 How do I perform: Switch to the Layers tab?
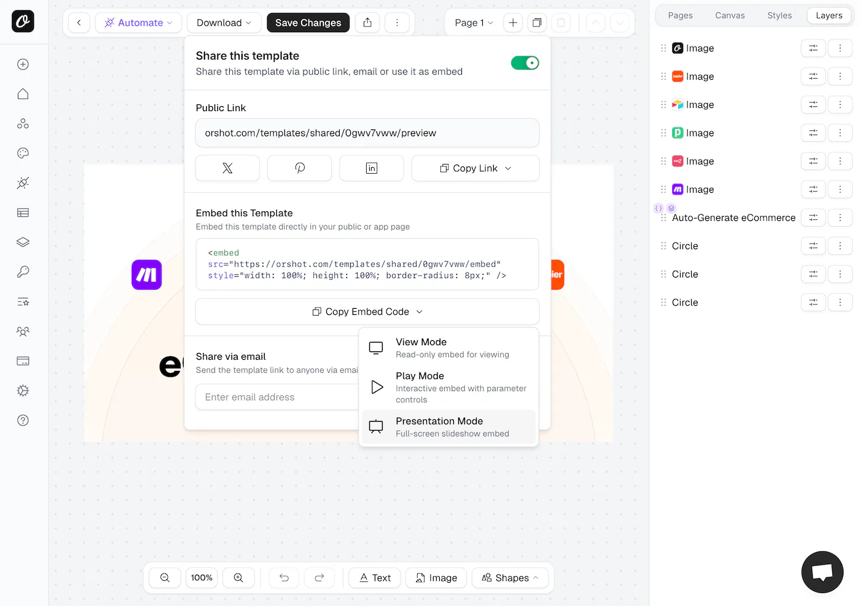click(x=829, y=15)
